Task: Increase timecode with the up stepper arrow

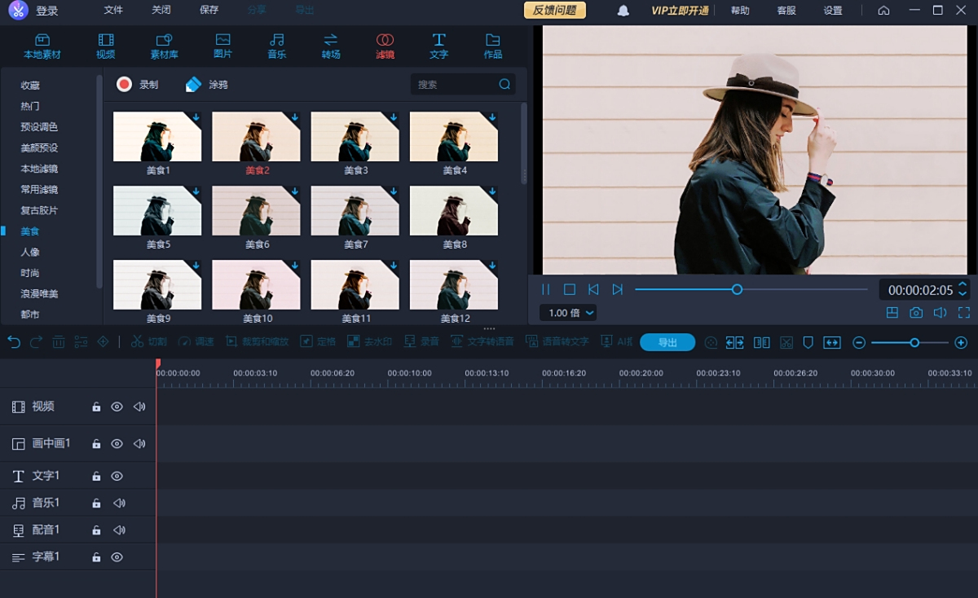Action: [x=963, y=285]
